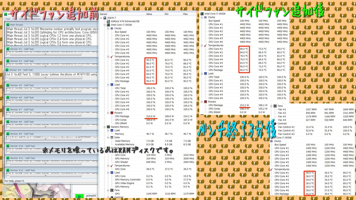The height and width of the screenshot is (200, 356).
Task: Click the Fans icon under GPU section
Action: click(112, 190)
